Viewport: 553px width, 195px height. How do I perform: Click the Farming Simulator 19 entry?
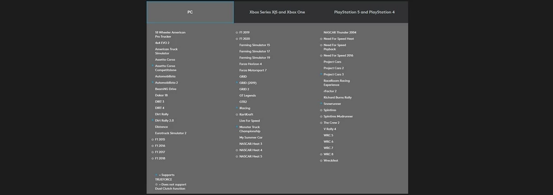click(x=254, y=57)
